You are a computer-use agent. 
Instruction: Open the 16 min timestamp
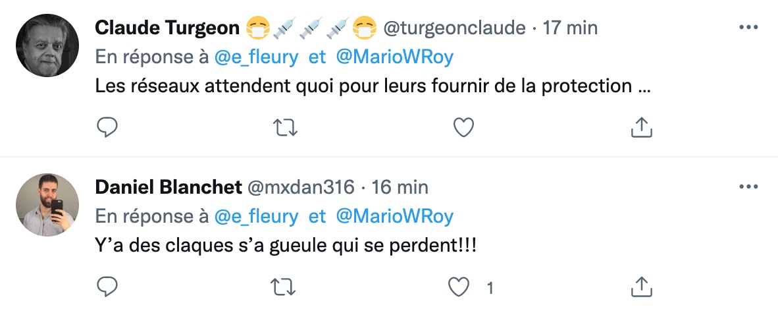400,187
